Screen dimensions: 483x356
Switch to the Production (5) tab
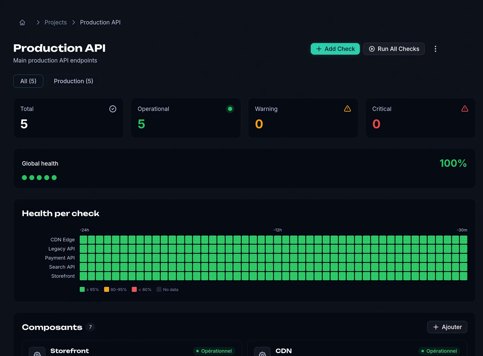coord(73,81)
